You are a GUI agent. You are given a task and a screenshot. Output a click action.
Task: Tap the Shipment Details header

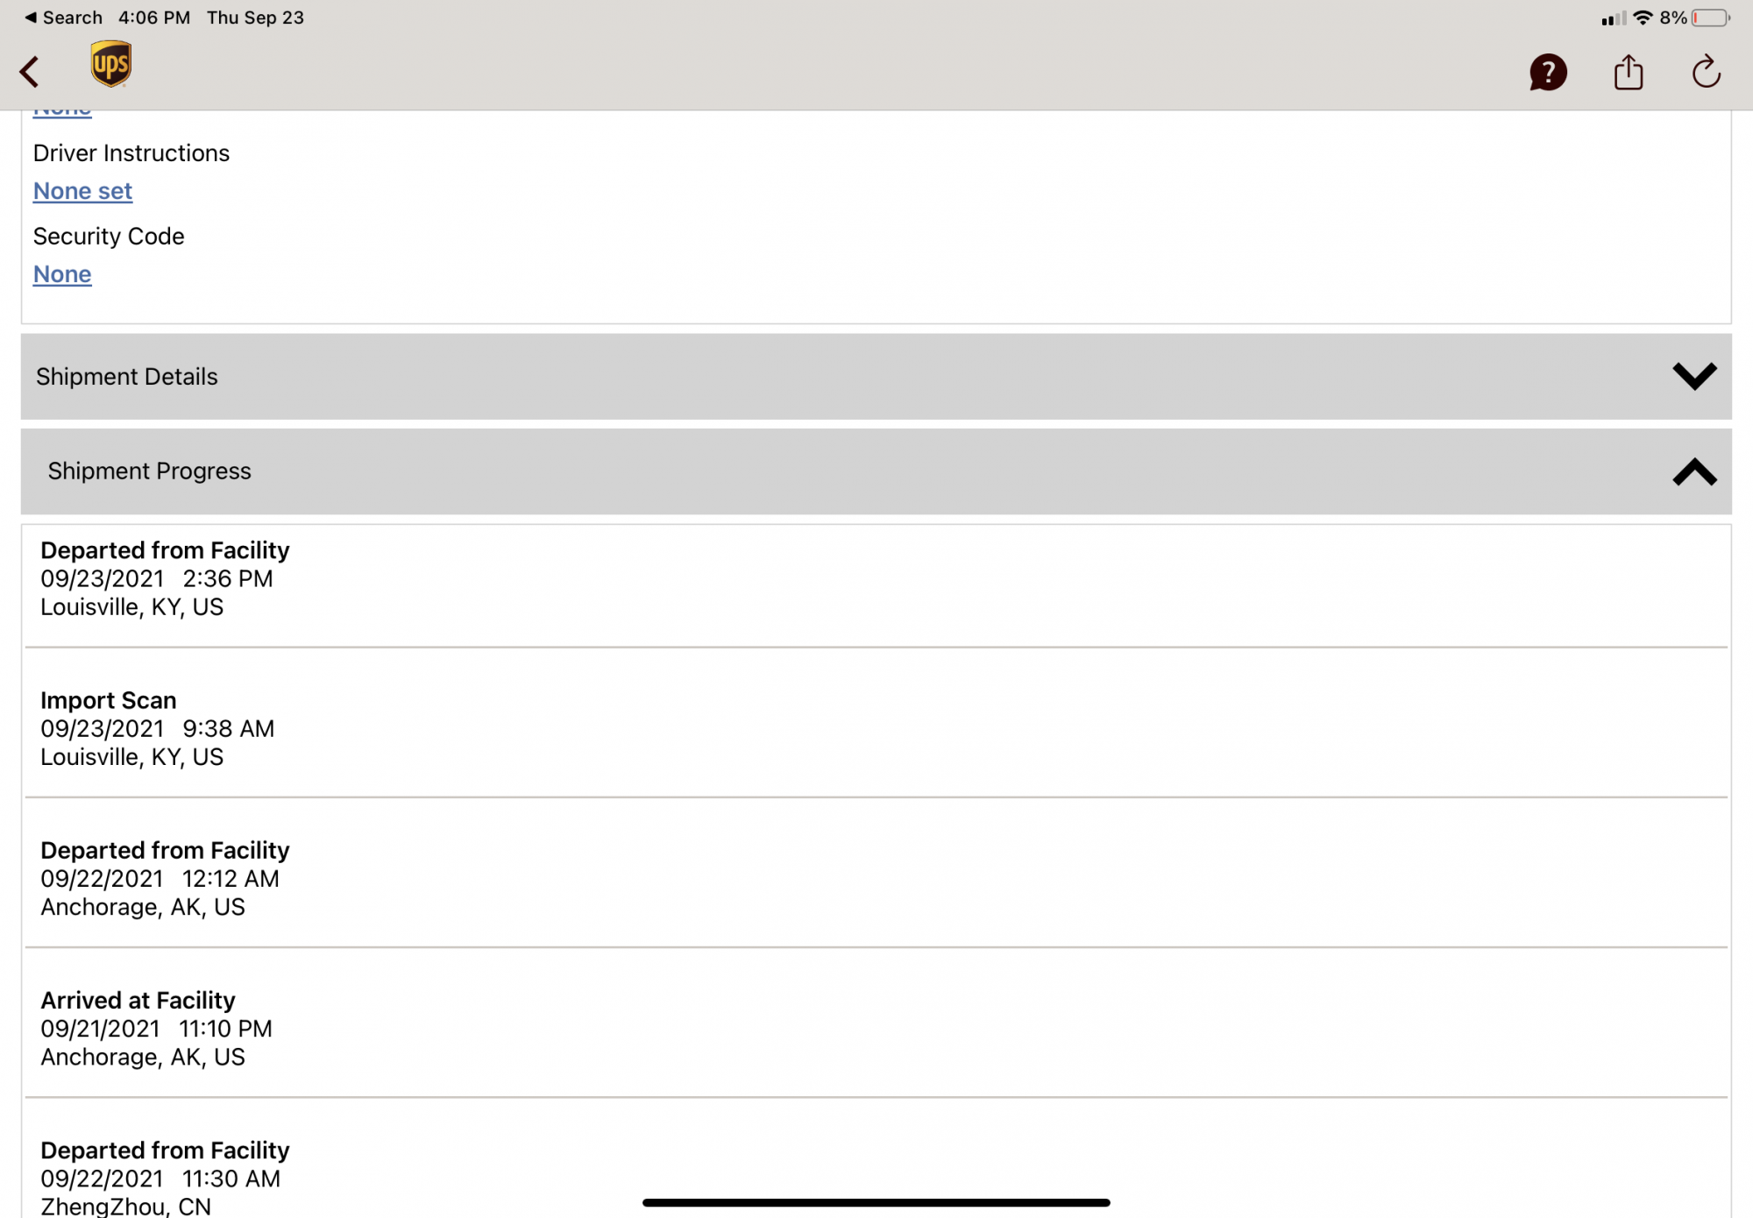click(127, 377)
